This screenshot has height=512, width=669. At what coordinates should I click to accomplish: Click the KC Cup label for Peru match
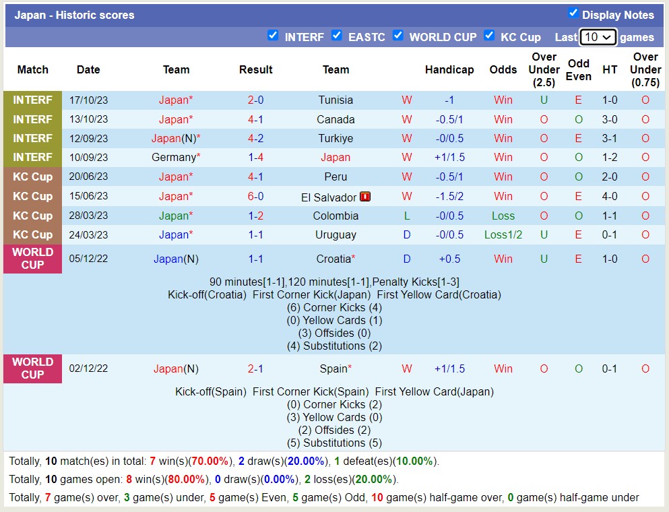[x=32, y=177]
